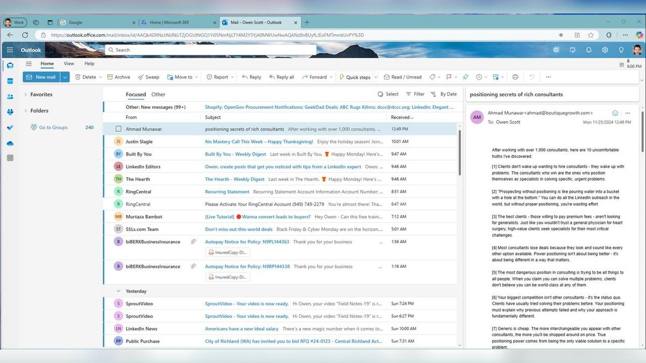
Task: Click the Snooze clock icon
Action: (479, 77)
